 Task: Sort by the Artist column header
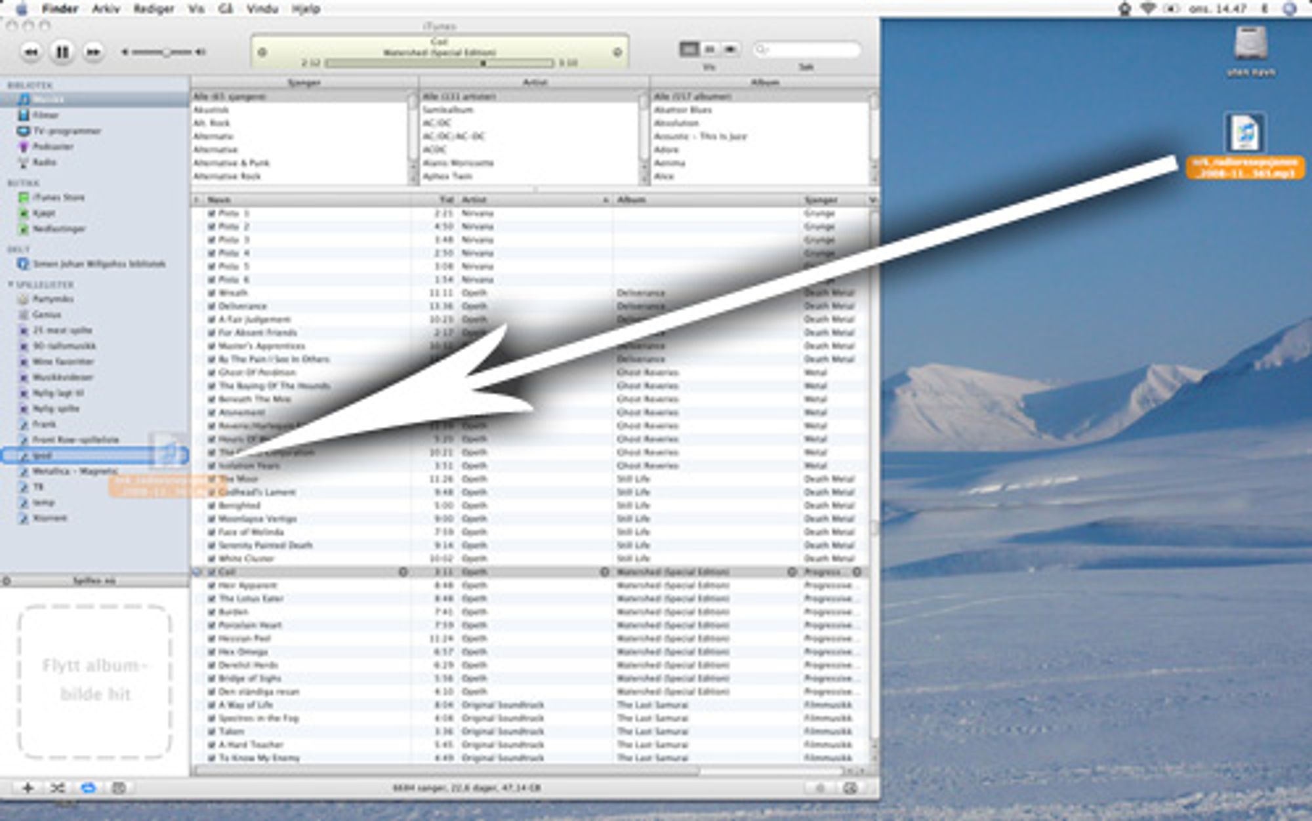(x=535, y=199)
